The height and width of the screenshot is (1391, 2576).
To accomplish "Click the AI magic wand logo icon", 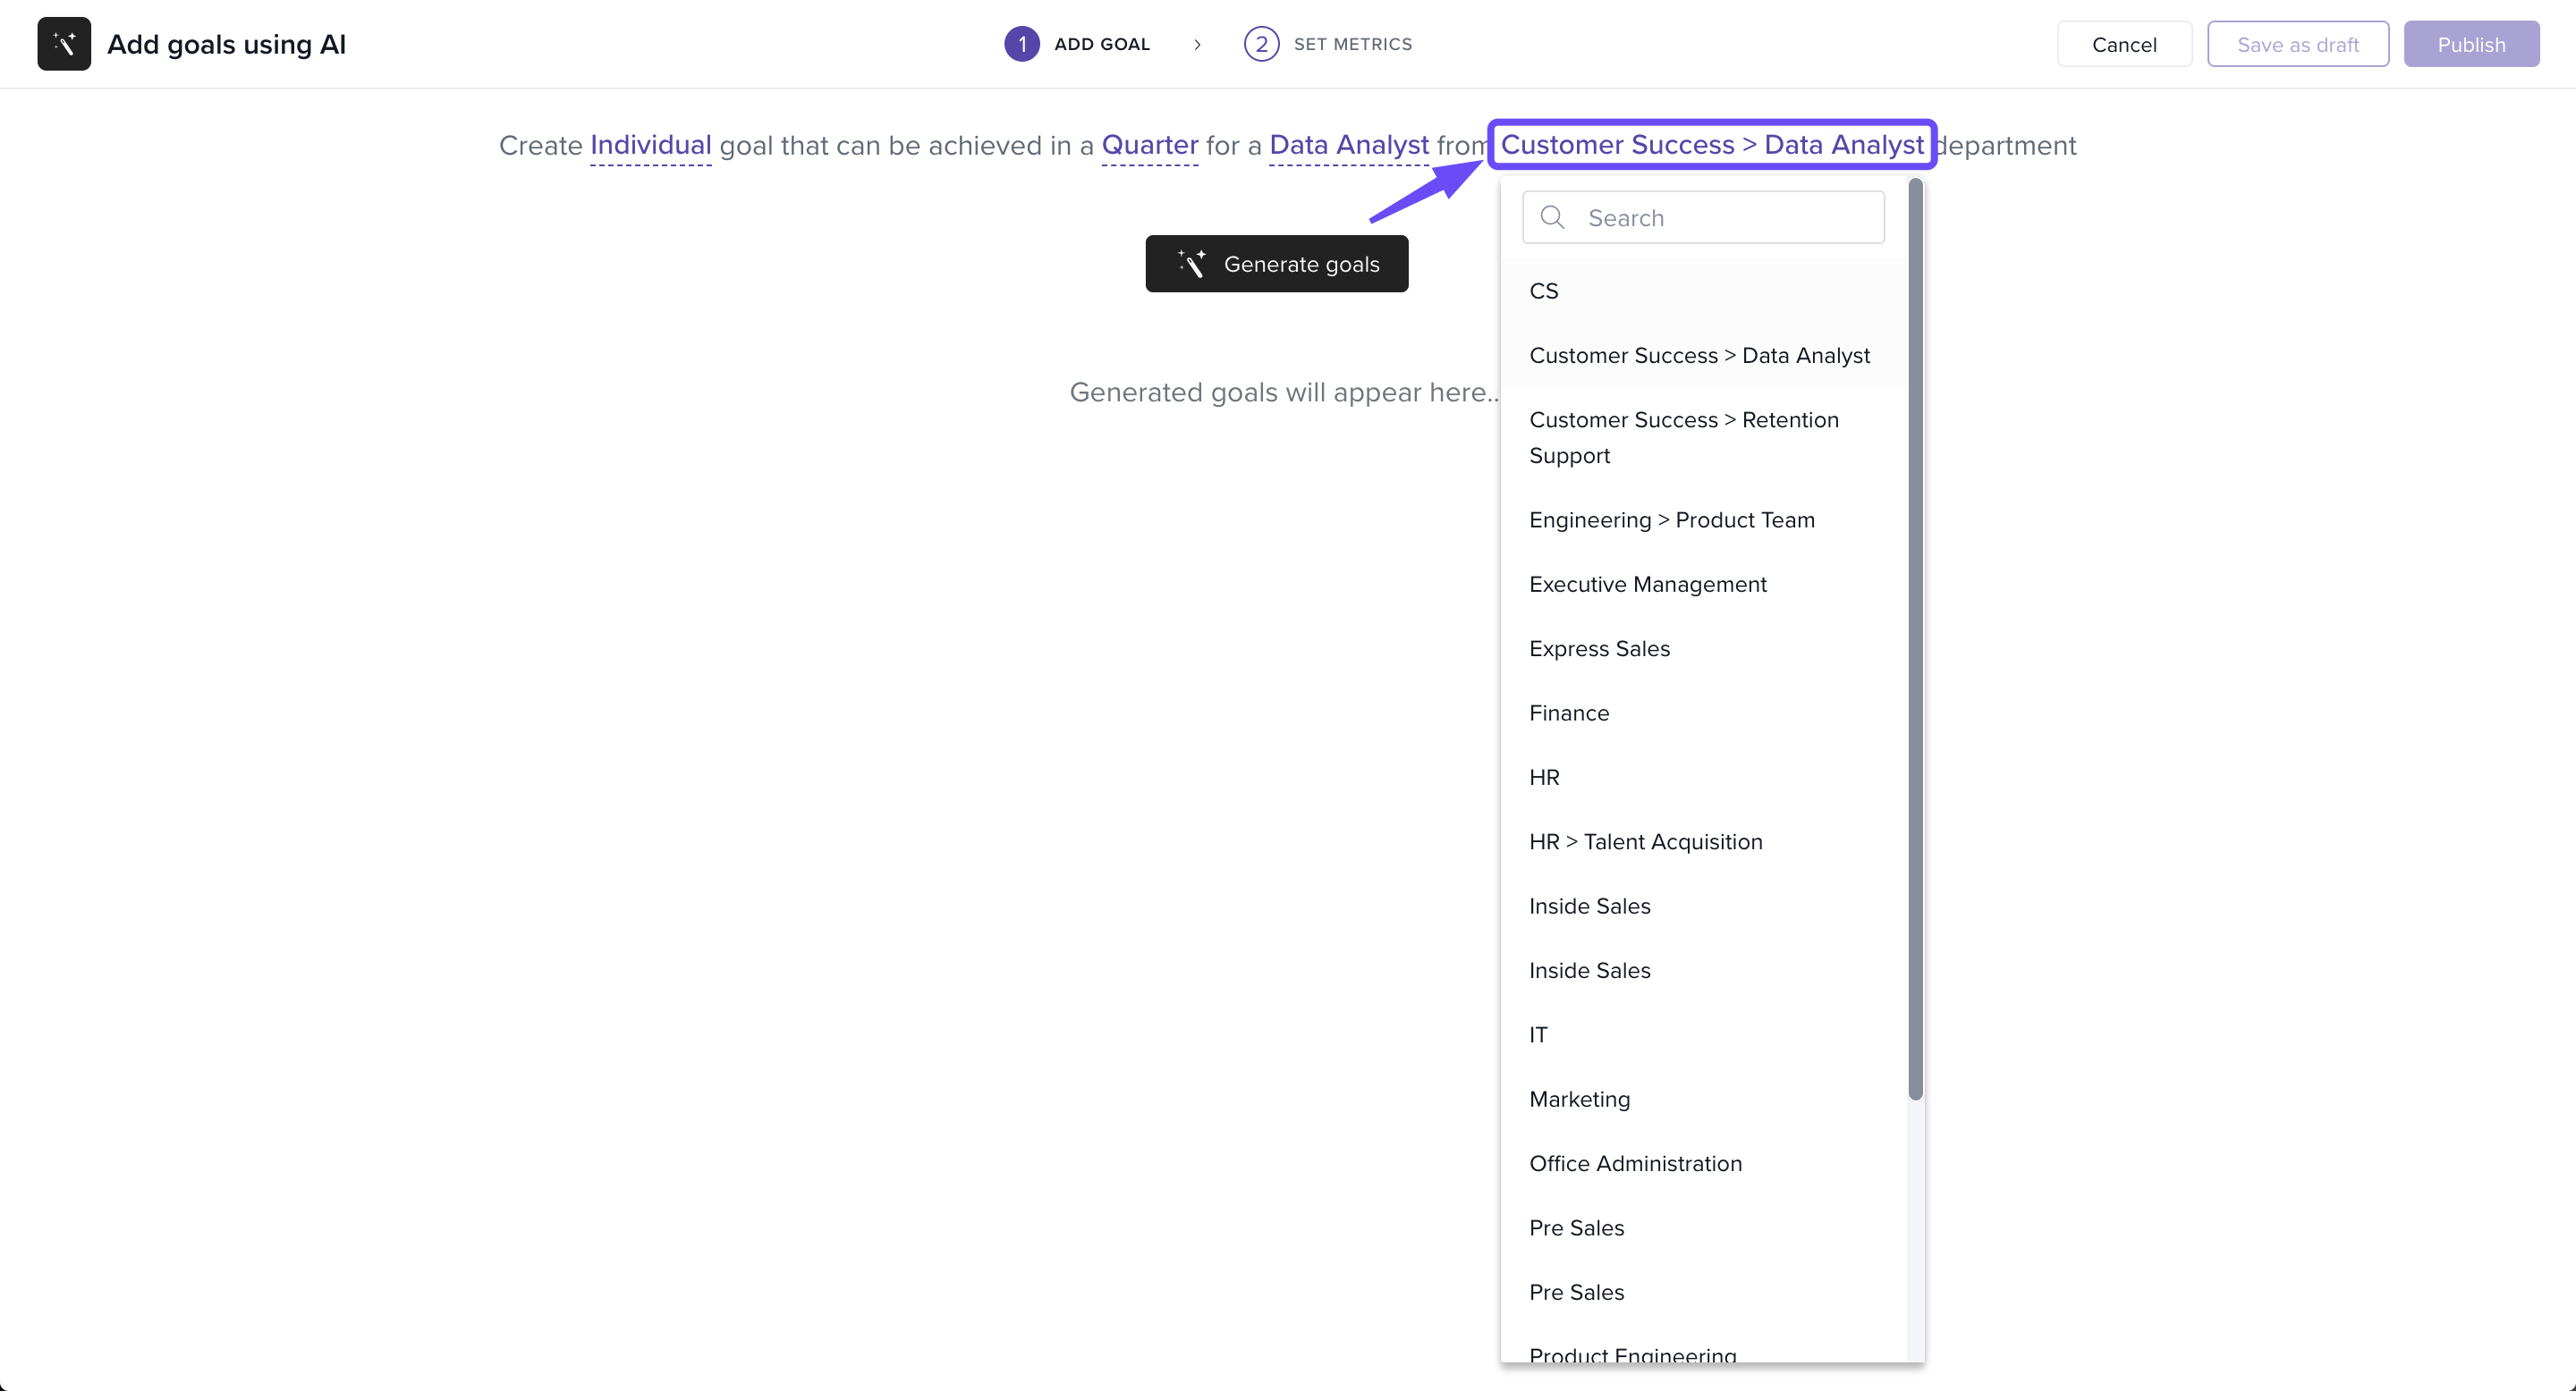I will click(x=64, y=44).
